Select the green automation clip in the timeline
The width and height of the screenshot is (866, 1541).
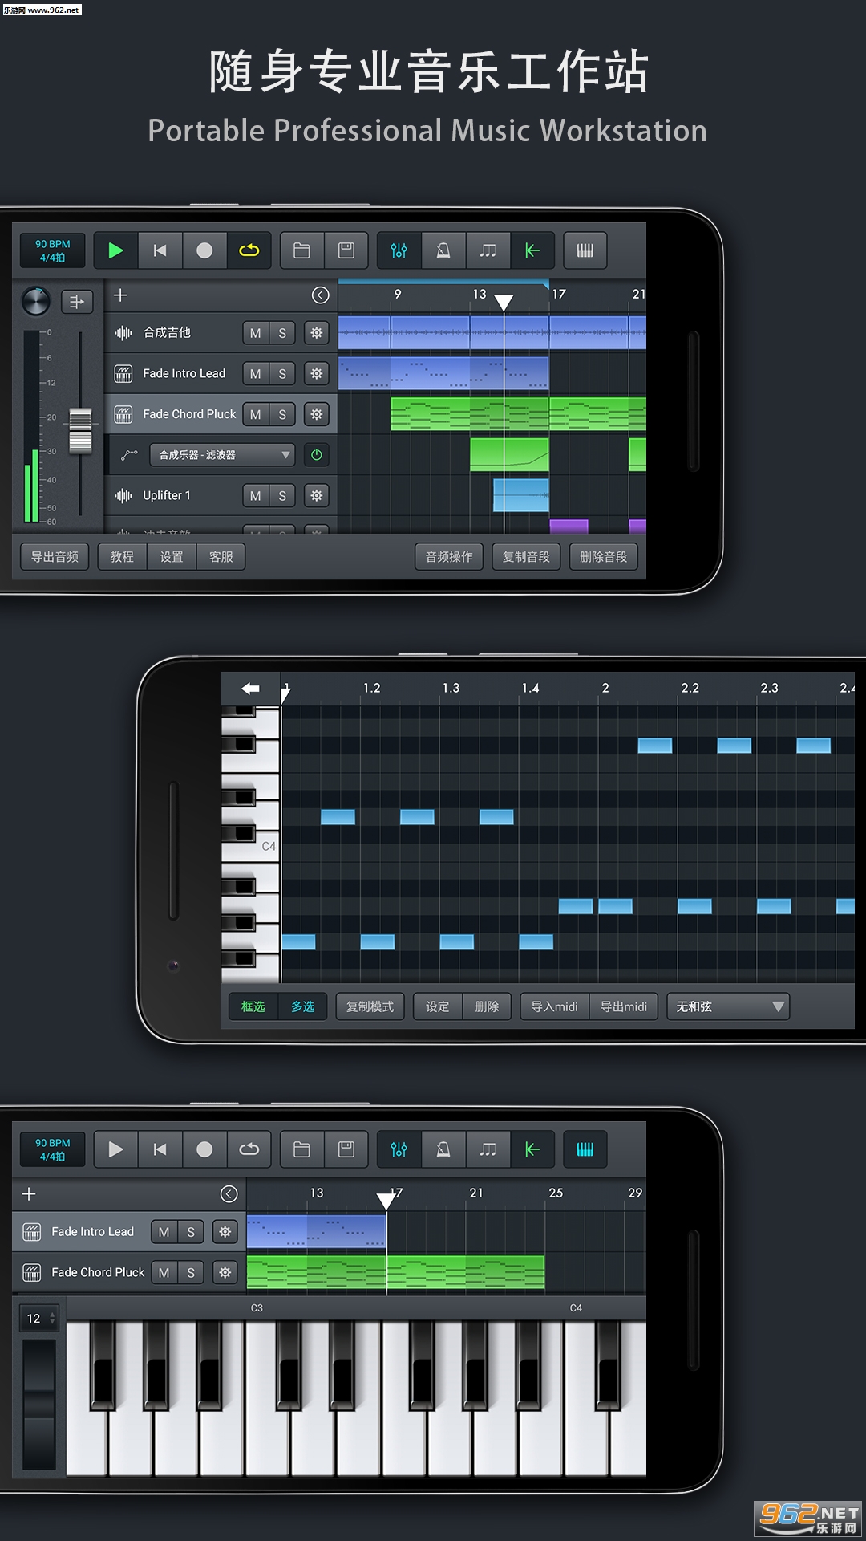coord(509,454)
